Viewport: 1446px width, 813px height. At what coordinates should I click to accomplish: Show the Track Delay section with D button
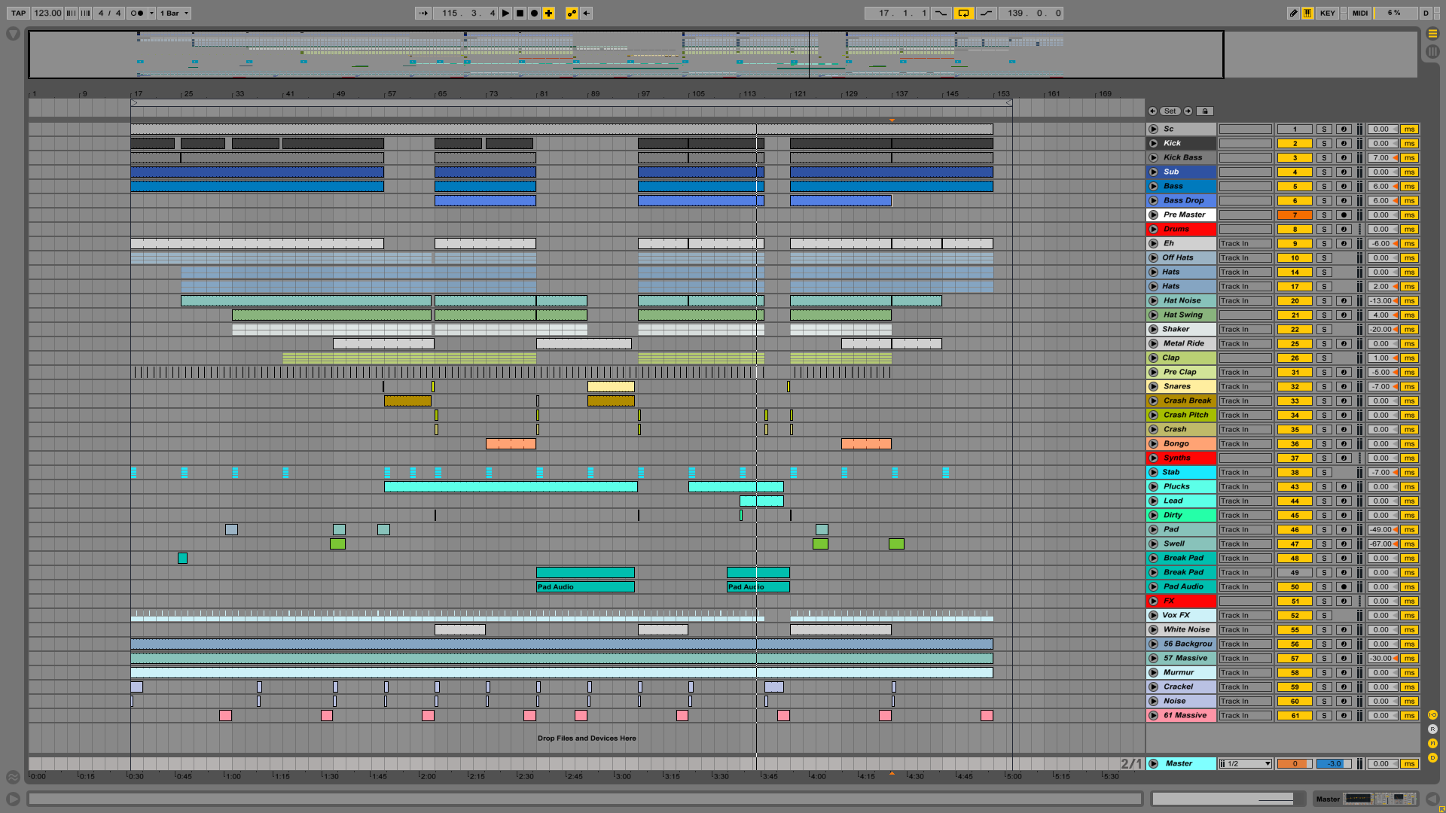(x=1432, y=757)
